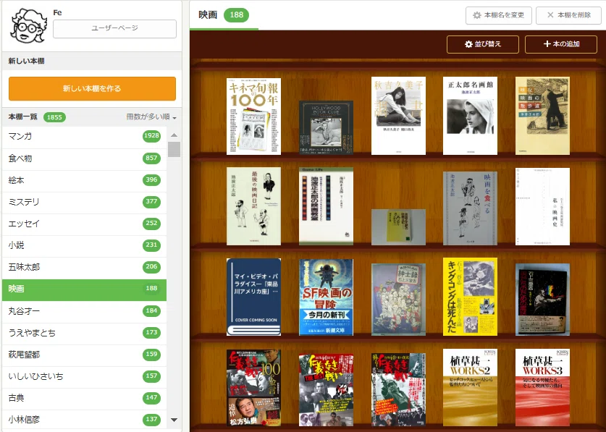Open the 冊数が多い順 sort dropdown

click(x=151, y=117)
